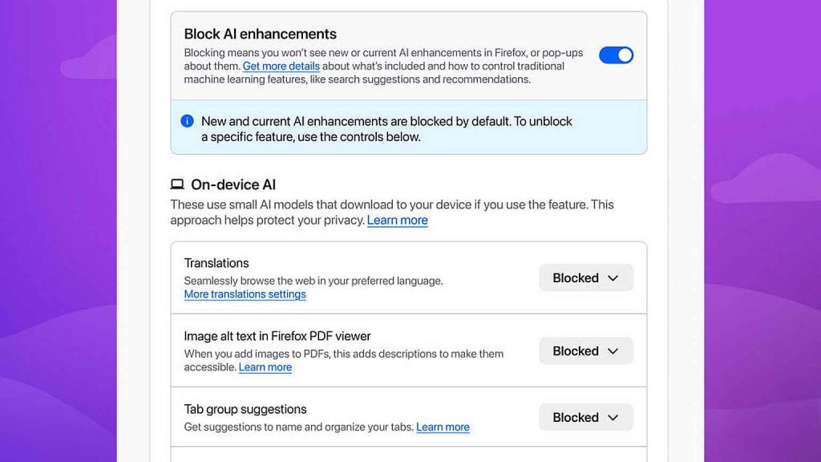This screenshot has height=462, width=821.
Task: Click the blue info icon in the banner
Action: click(x=187, y=121)
